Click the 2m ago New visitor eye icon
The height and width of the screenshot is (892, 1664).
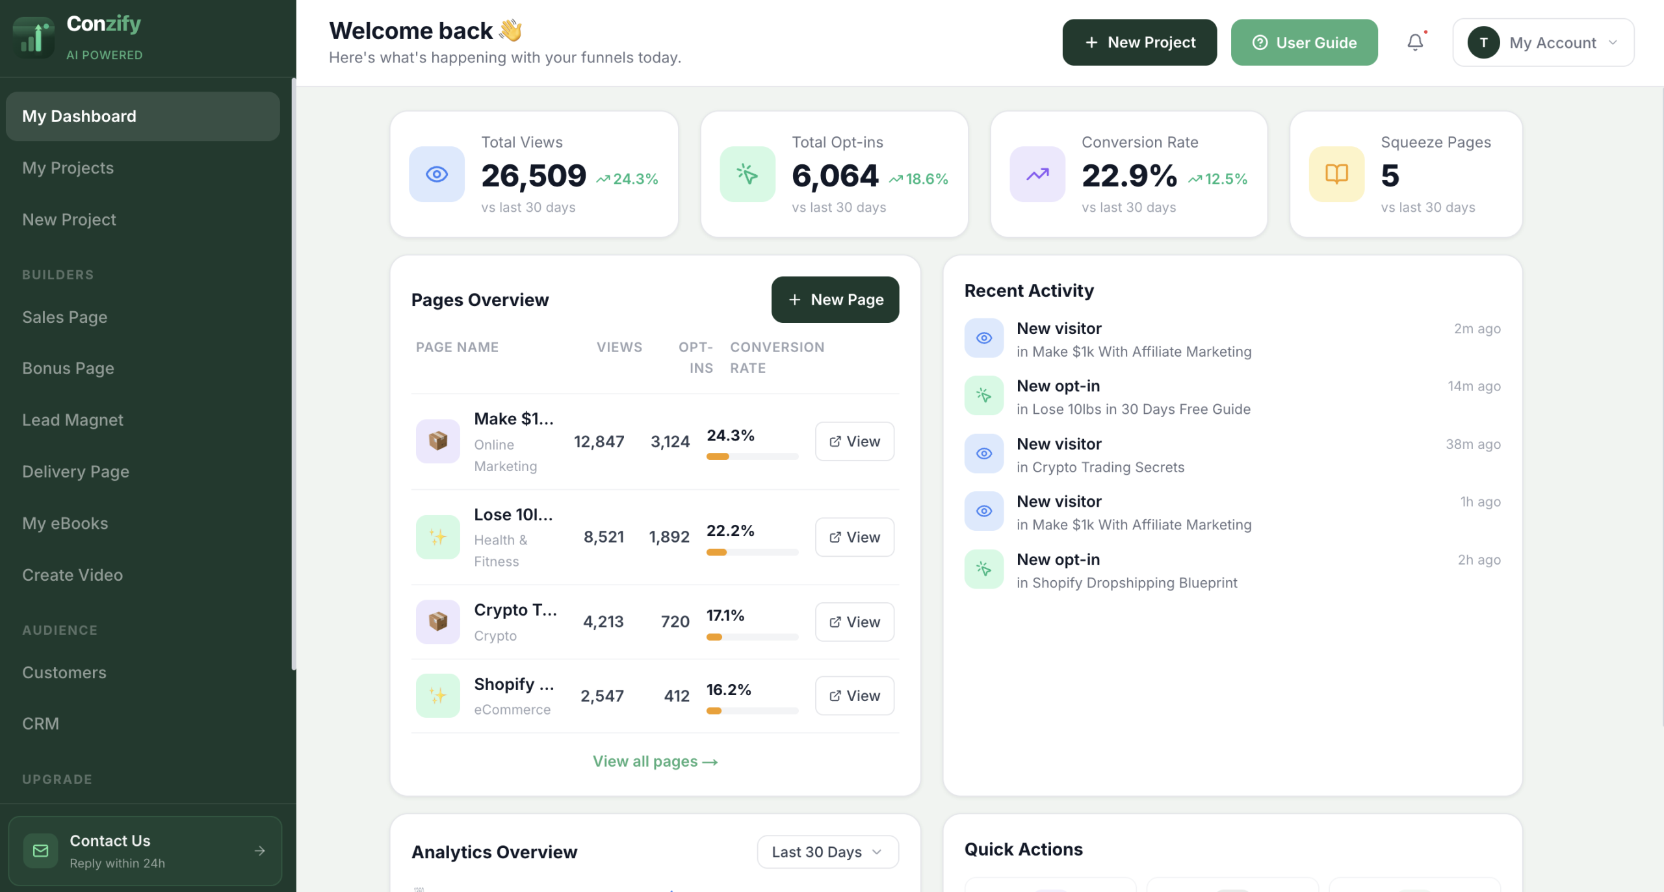(984, 338)
